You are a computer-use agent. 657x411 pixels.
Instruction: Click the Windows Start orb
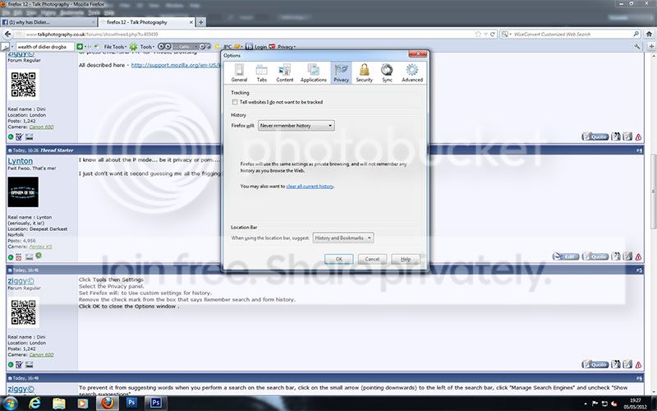click(10, 403)
